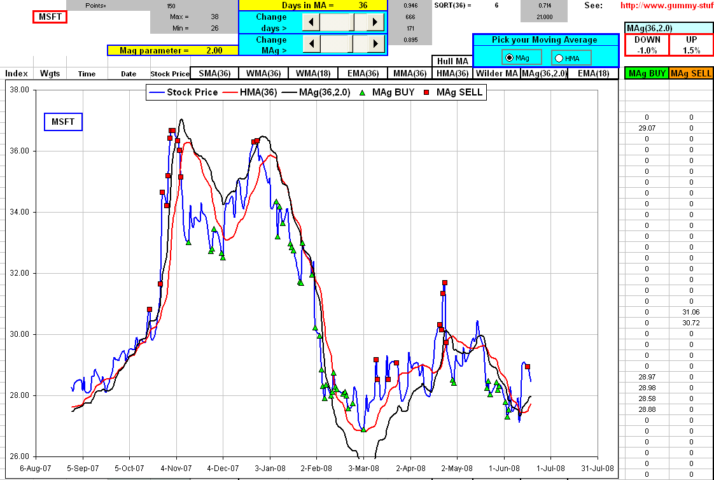Click the Date column header
The height and width of the screenshot is (480, 714).
pos(129,74)
